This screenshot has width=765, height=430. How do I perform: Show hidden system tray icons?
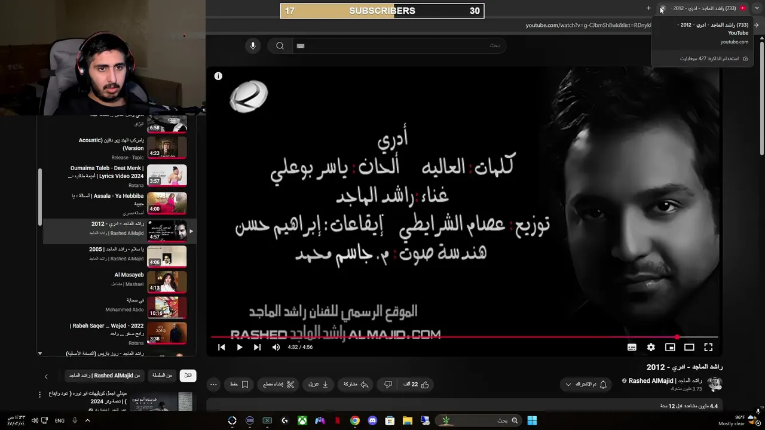(87, 420)
